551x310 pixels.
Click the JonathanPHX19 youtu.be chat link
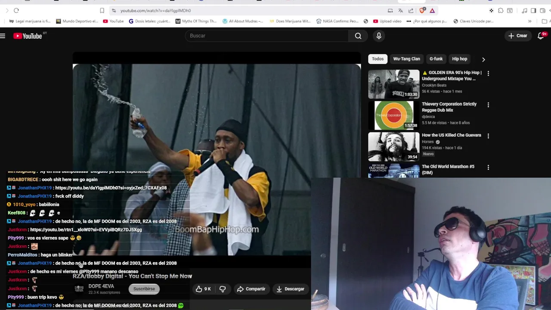(x=111, y=188)
